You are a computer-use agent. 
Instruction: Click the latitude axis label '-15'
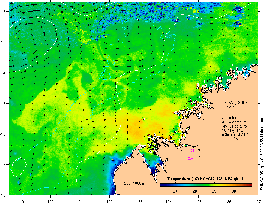coord(3,103)
